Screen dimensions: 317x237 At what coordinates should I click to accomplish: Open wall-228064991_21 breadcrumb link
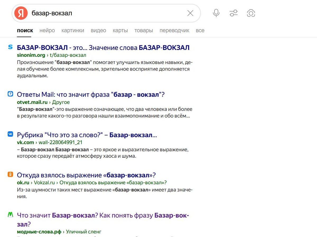(60, 142)
